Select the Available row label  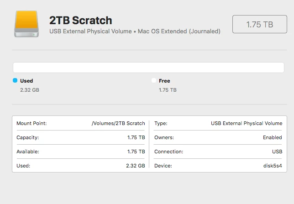27,152
